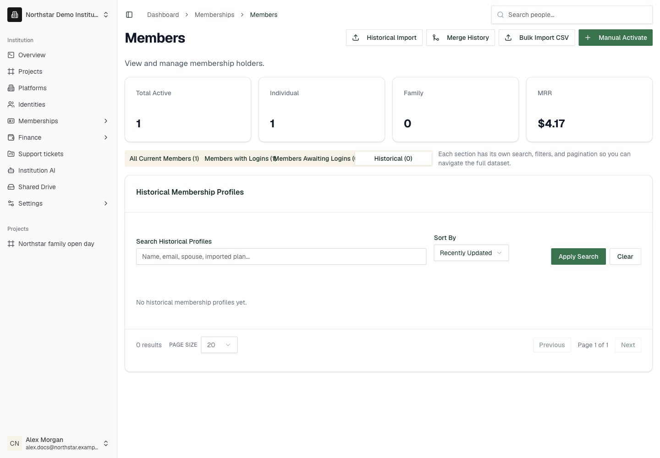Click the Clear button
Screen dimensions: 660x458
click(625, 256)
